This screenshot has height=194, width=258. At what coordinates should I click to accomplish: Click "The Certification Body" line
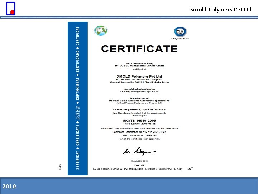click(x=139, y=63)
